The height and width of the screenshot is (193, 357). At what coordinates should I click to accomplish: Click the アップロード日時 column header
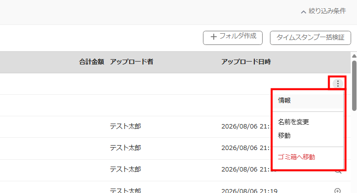coord(246,62)
